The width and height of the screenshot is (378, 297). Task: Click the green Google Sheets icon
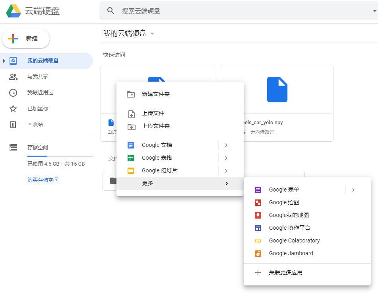[x=131, y=158]
